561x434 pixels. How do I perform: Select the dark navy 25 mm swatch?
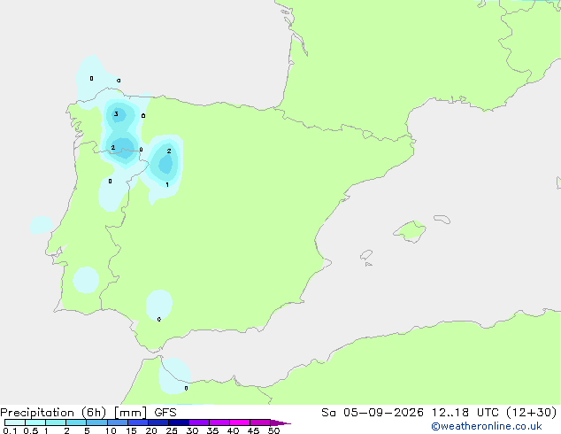[x=179, y=422]
